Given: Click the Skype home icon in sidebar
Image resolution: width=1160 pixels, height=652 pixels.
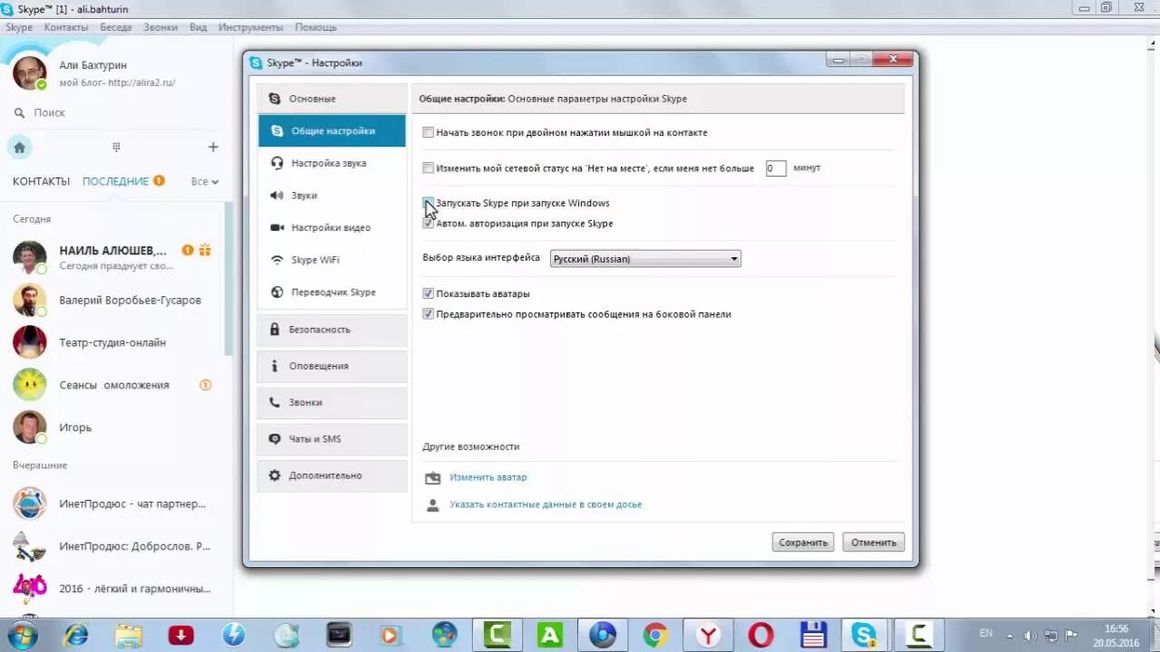Looking at the screenshot, I should click(x=19, y=148).
